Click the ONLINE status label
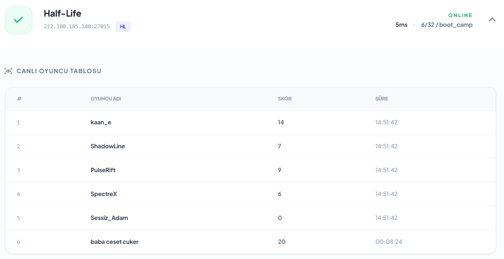Viewport: 504px width, 259px height. [460, 15]
